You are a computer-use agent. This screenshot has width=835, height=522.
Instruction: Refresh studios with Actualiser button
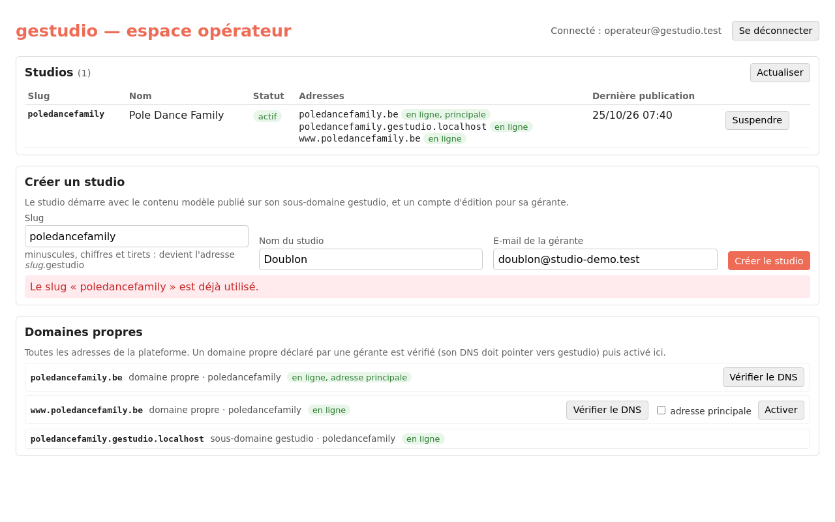(780, 72)
